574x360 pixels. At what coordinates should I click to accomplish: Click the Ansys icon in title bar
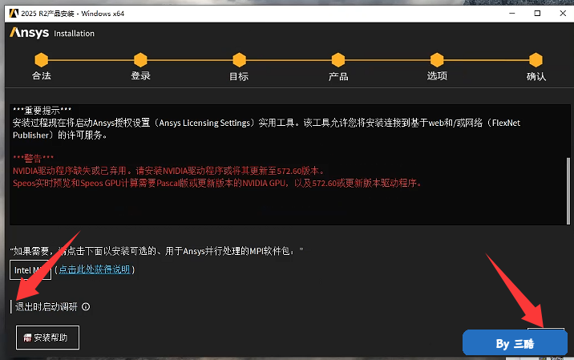[14, 14]
